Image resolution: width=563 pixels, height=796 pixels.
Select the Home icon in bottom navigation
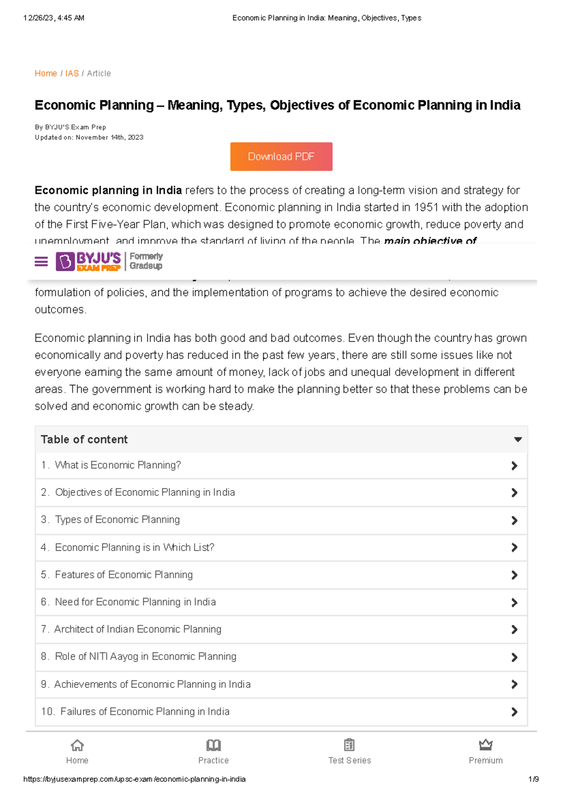coord(77,750)
